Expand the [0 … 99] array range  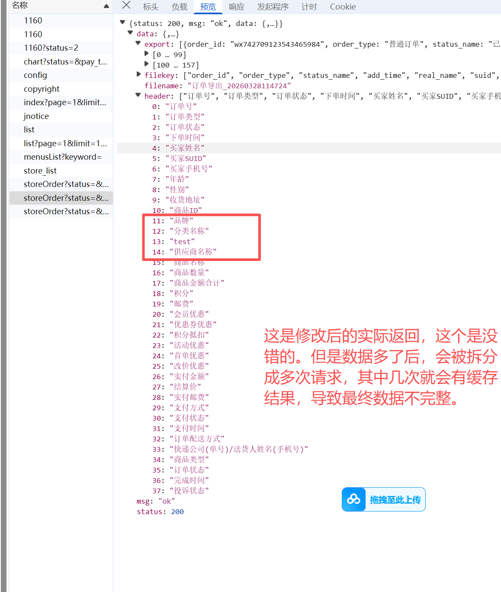(x=147, y=54)
